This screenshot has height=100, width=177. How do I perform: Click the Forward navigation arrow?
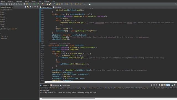[85, 4]
